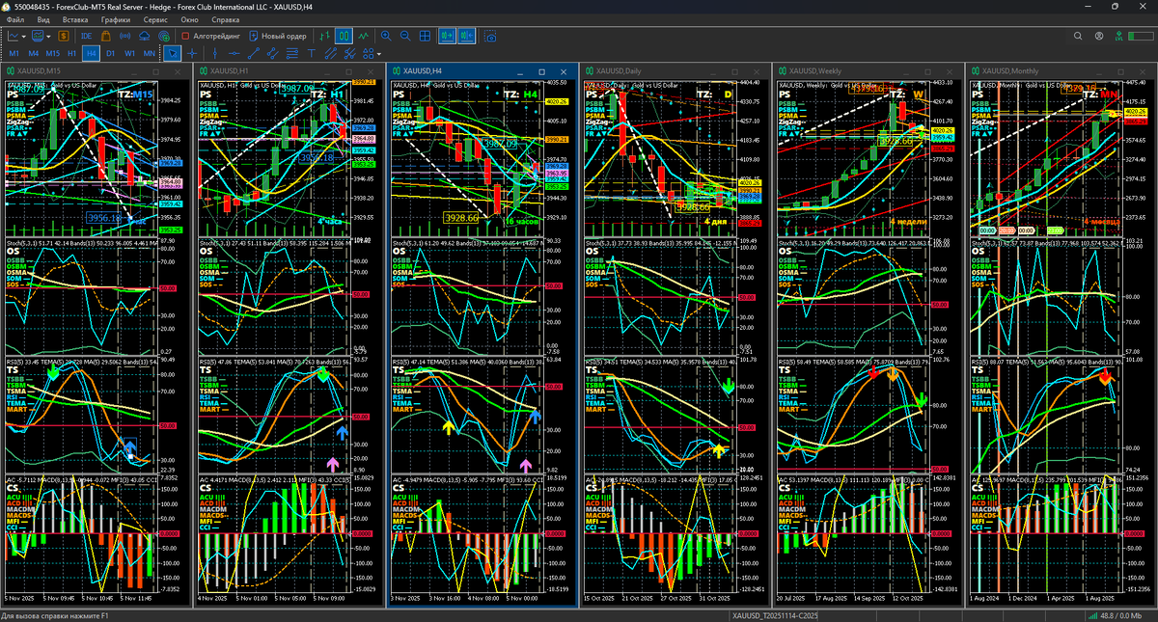Toggle chart shift from right edge
1158x622 pixels.
tap(467, 36)
